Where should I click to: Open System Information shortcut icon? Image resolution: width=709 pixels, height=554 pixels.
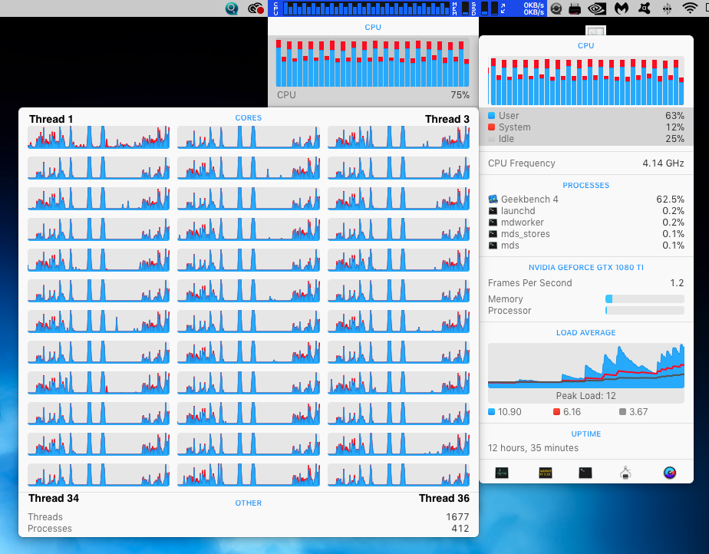point(625,473)
